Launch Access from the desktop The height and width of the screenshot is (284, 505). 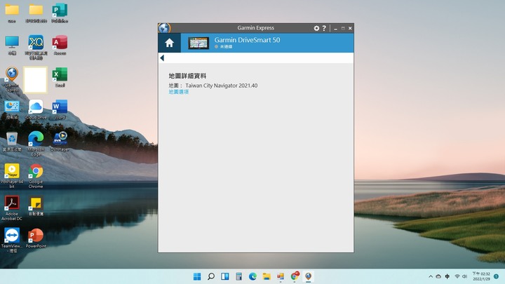[x=60, y=45]
